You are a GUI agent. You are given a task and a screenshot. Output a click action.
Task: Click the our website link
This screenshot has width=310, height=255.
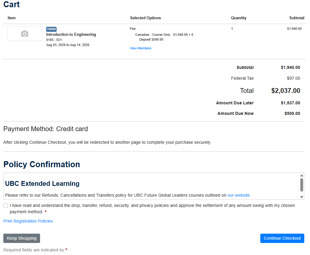pyautogui.click(x=238, y=195)
